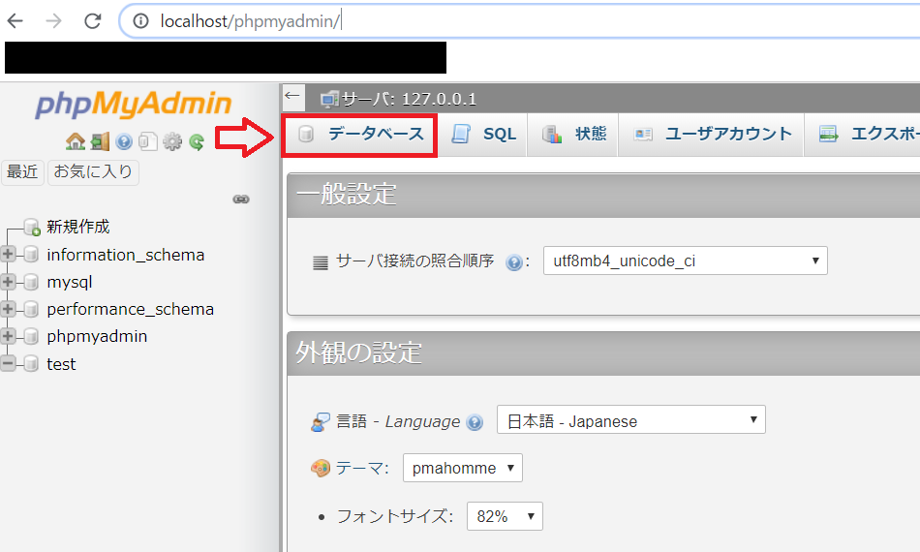The height and width of the screenshot is (552, 920).
Task: Click help icon beside サーバ接続の照合順序
Action: tap(514, 262)
